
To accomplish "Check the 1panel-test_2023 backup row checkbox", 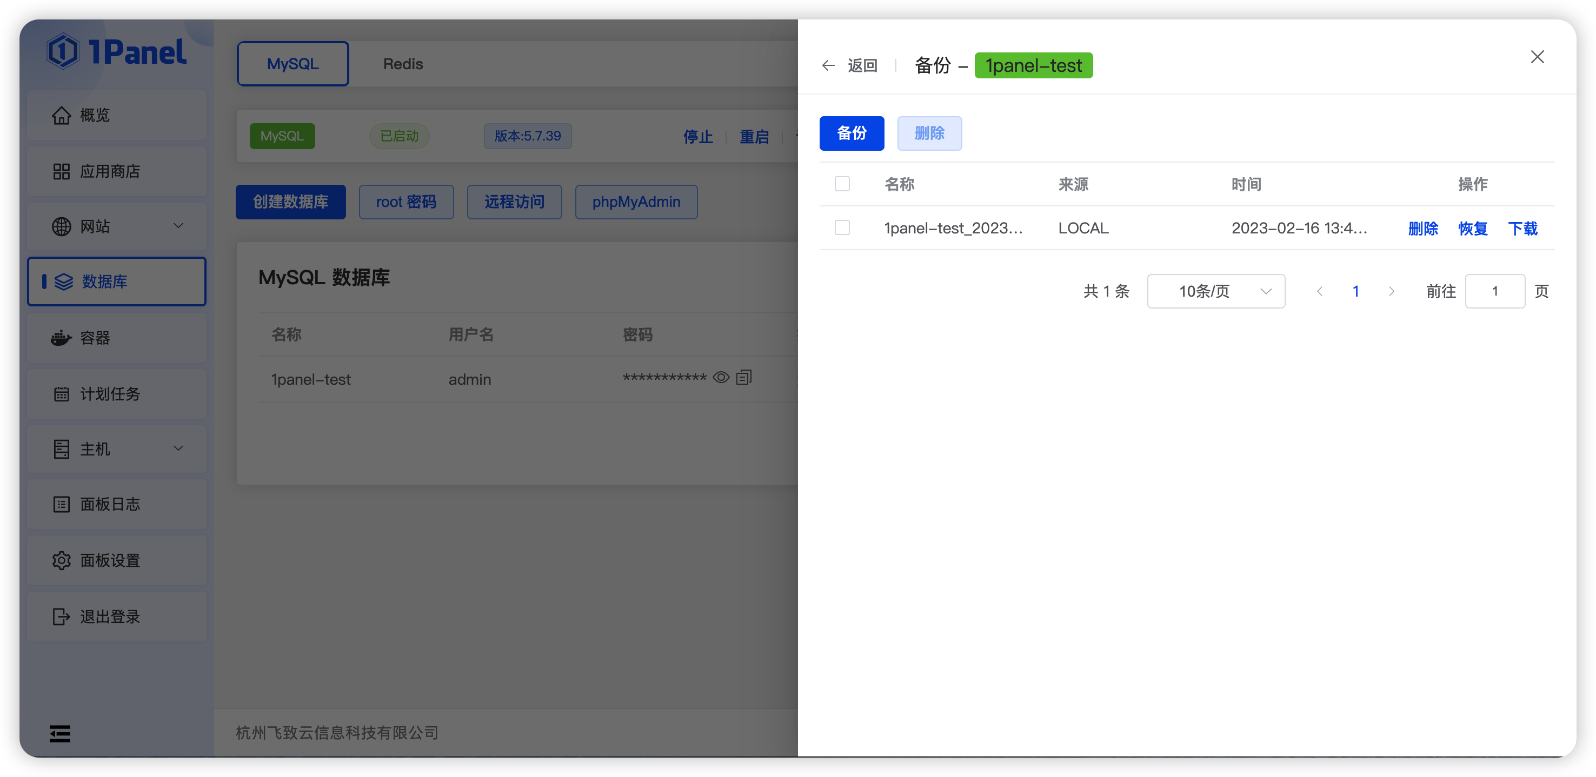I will click(842, 227).
